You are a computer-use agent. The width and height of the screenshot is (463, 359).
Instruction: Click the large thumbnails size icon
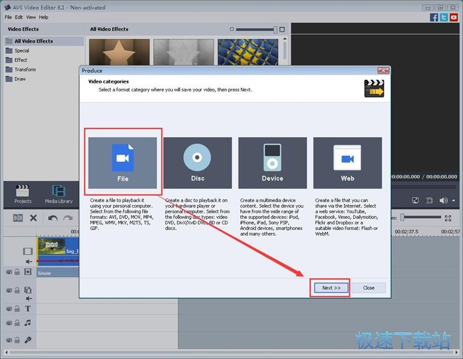(x=282, y=29)
